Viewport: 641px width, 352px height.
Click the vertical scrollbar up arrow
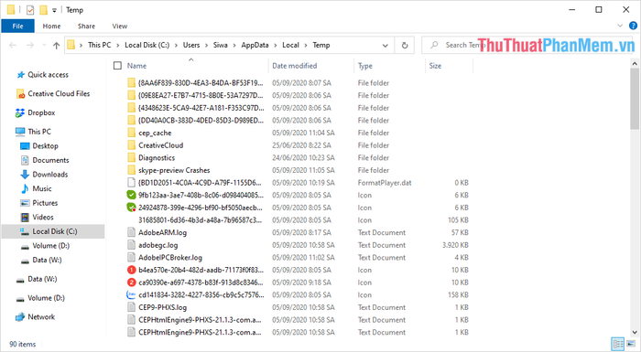click(x=635, y=63)
